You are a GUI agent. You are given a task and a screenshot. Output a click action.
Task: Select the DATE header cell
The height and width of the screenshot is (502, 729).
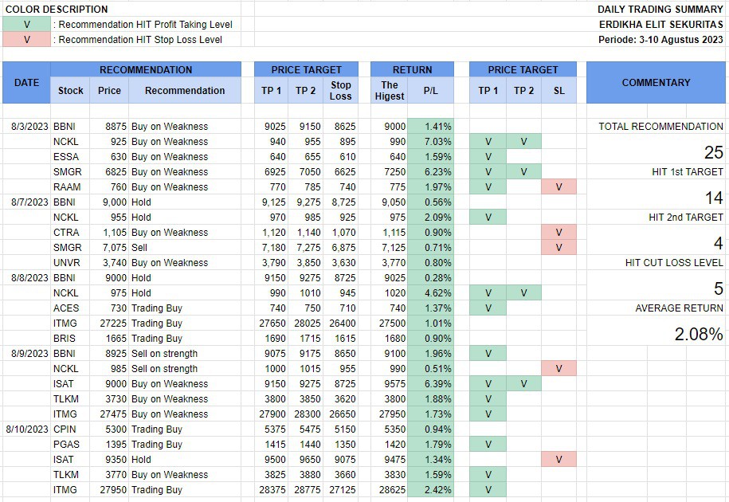tap(26, 83)
